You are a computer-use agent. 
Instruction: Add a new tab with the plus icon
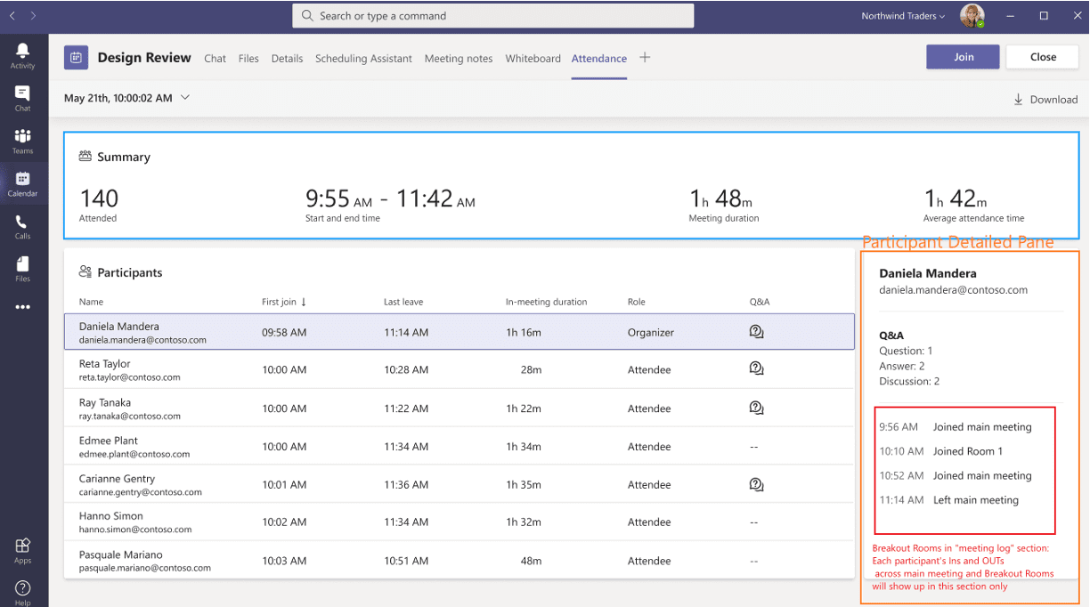[645, 58]
